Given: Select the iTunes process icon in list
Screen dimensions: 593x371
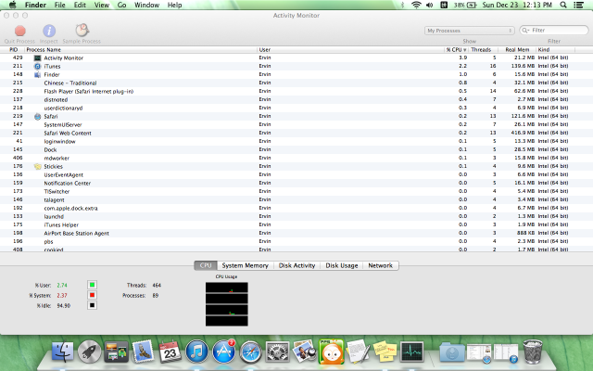Looking at the screenshot, I should [37, 66].
